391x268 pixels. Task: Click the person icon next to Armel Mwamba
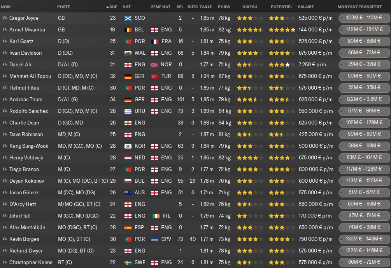(4, 30)
